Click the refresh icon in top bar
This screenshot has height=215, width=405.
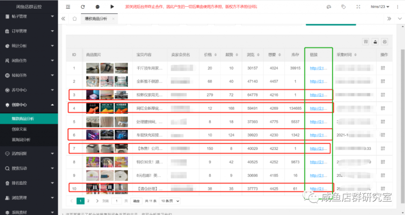point(83,7)
